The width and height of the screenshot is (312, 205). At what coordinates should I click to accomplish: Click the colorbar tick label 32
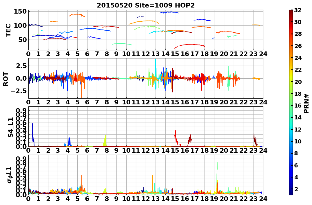[298, 10]
